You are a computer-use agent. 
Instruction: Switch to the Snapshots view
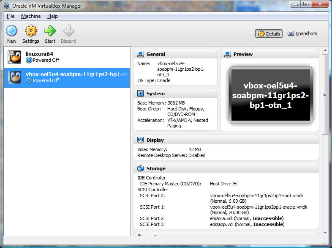coord(302,33)
